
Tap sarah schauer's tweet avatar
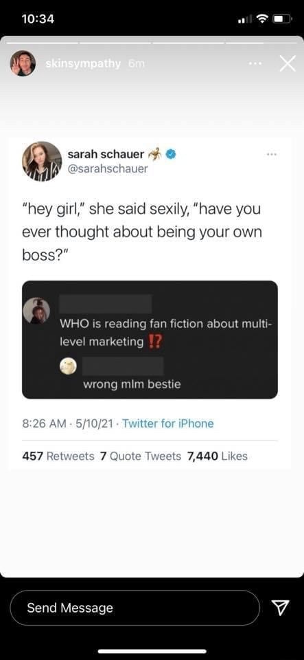[42, 161]
